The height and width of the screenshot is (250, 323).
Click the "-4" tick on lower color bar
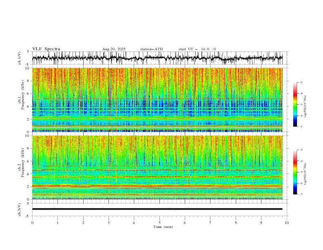pyautogui.click(x=301, y=161)
